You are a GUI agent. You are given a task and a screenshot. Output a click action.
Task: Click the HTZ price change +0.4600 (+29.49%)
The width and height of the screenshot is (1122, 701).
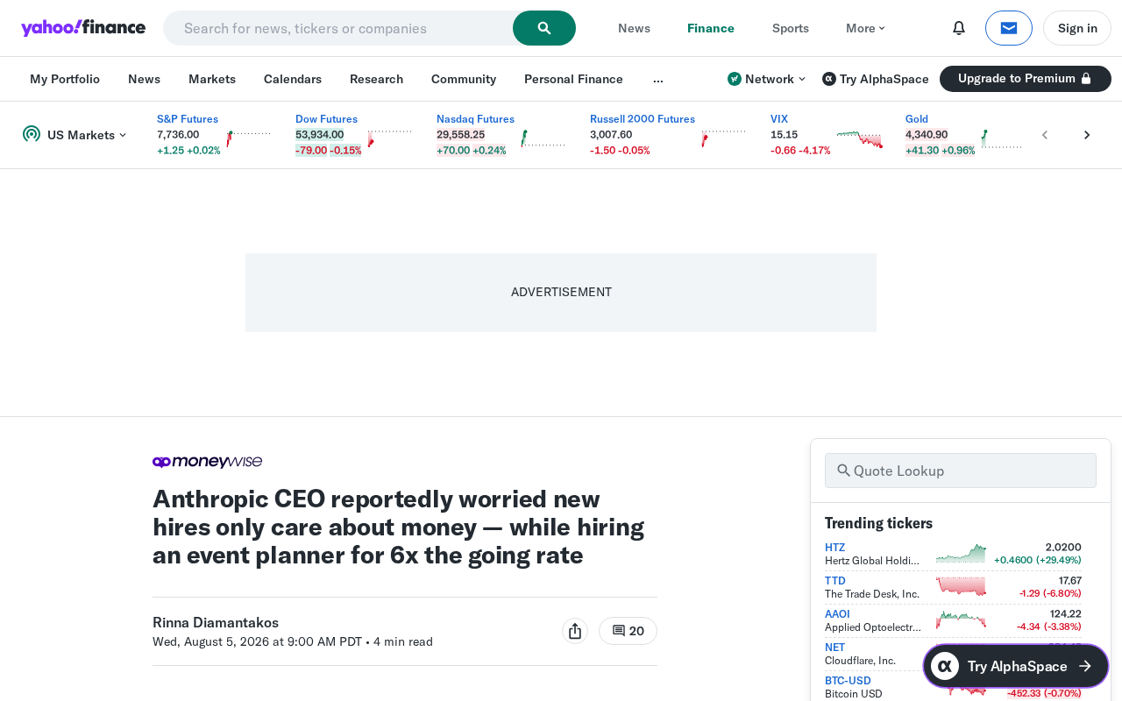click(x=1038, y=560)
